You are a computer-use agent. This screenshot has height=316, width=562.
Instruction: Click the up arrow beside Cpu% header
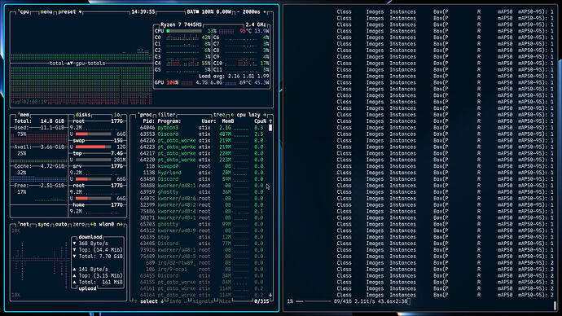[270, 121]
